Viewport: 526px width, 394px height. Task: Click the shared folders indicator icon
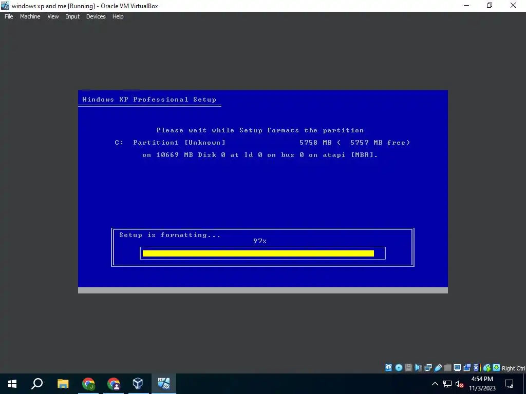[x=447, y=367]
